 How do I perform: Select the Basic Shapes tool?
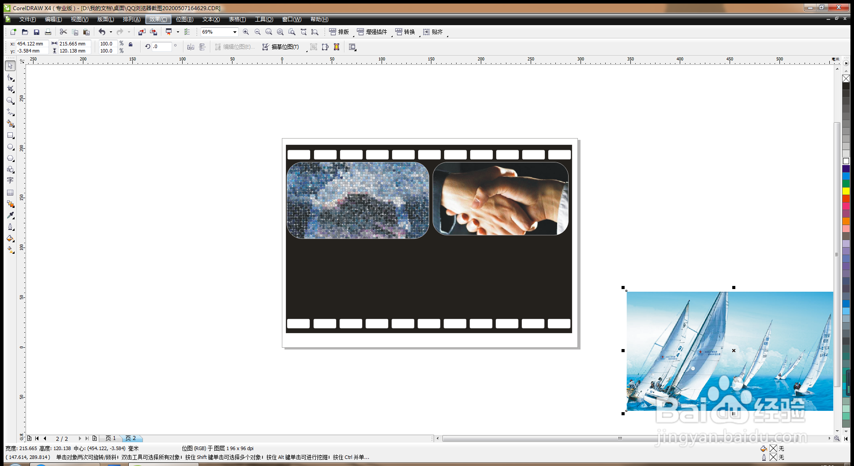(10, 169)
